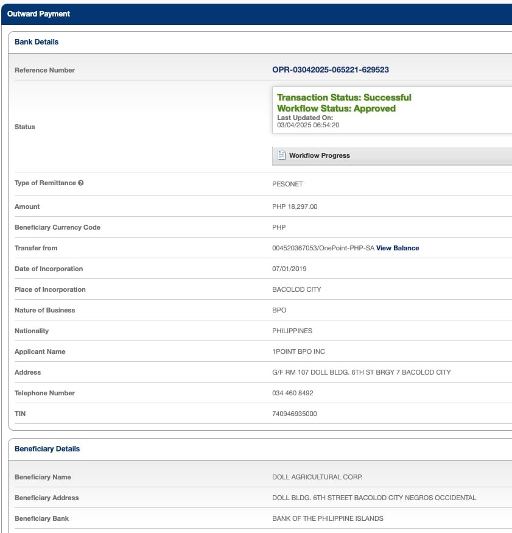Click the Outward Payment page header

[x=38, y=14]
